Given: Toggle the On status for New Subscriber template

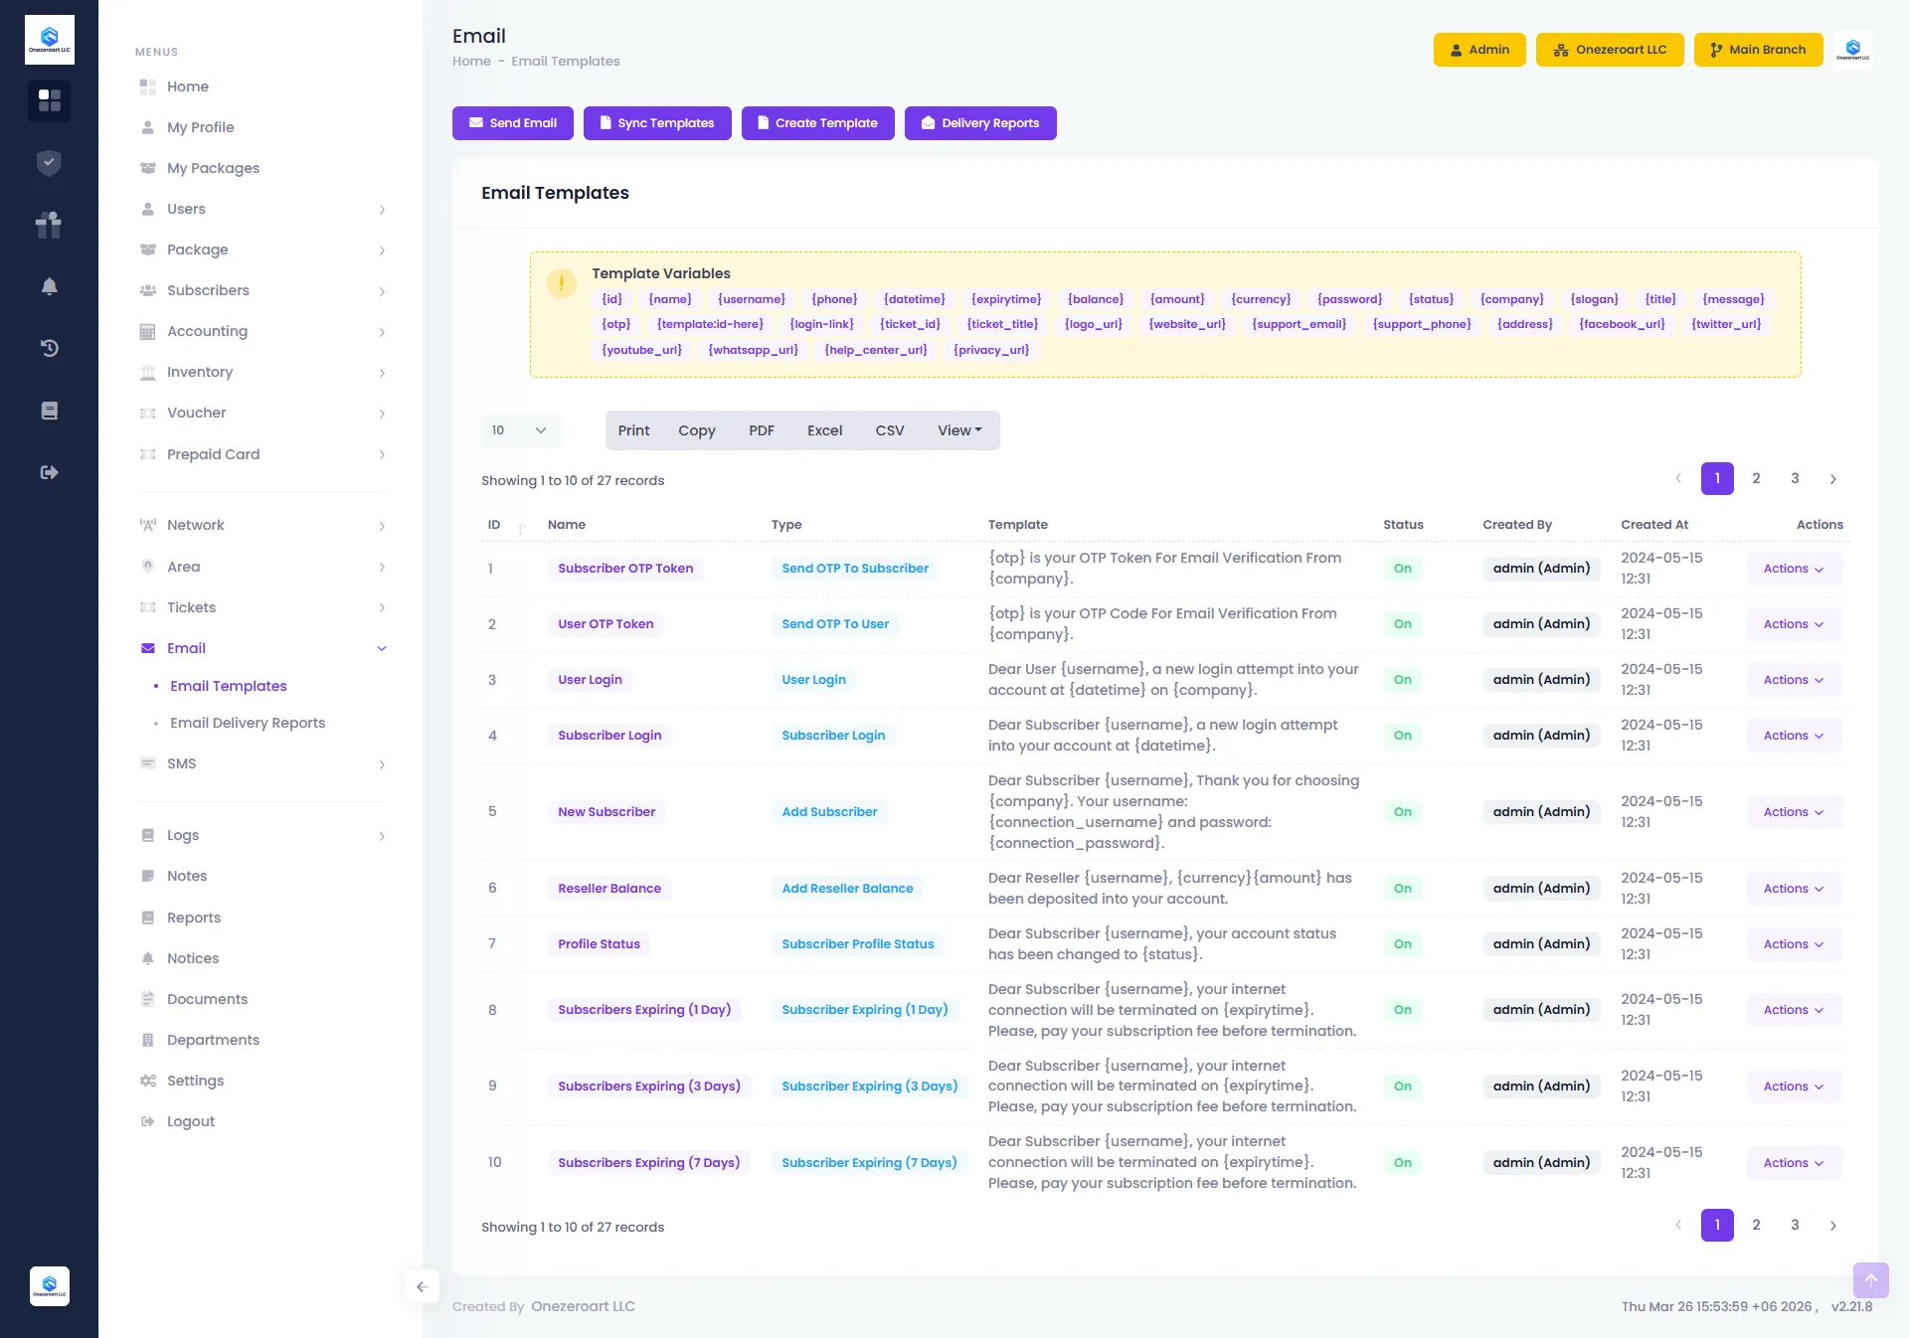Looking at the screenshot, I should (x=1402, y=811).
